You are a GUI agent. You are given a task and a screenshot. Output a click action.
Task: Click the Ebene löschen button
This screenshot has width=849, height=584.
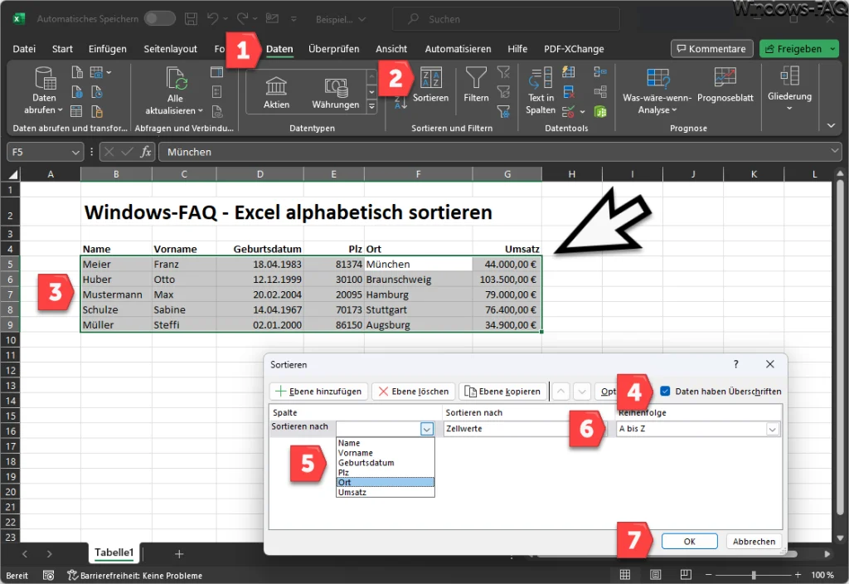414,392
